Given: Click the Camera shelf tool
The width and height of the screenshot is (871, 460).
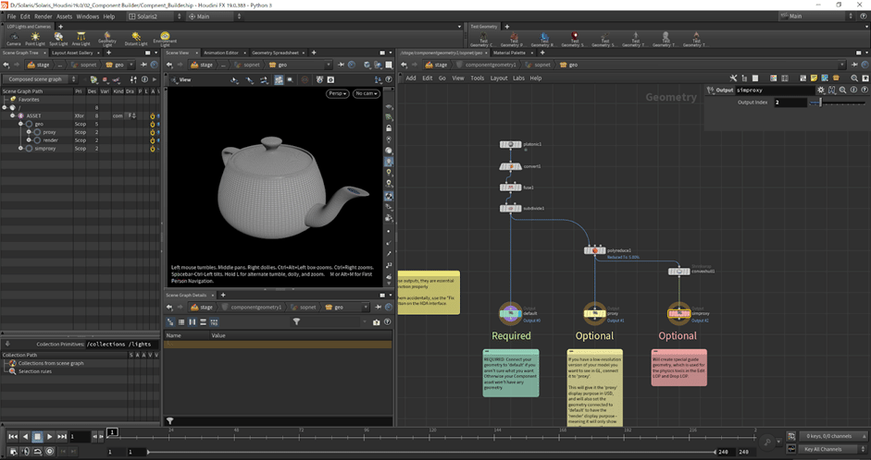Looking at the screenshot, I should point(14,38).
